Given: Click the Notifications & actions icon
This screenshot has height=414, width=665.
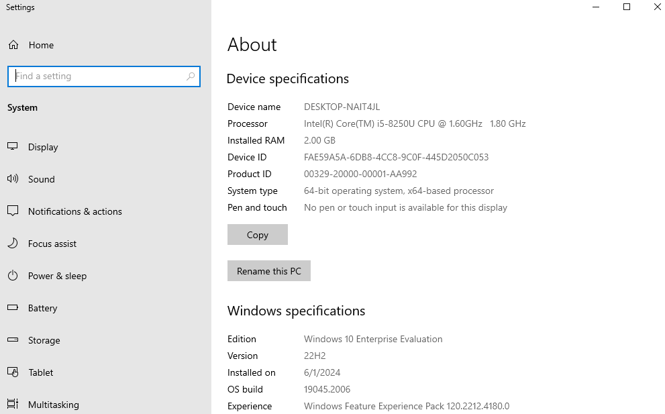Looking at the screenshot, I should pyautogui.click(x=13, y=211).
